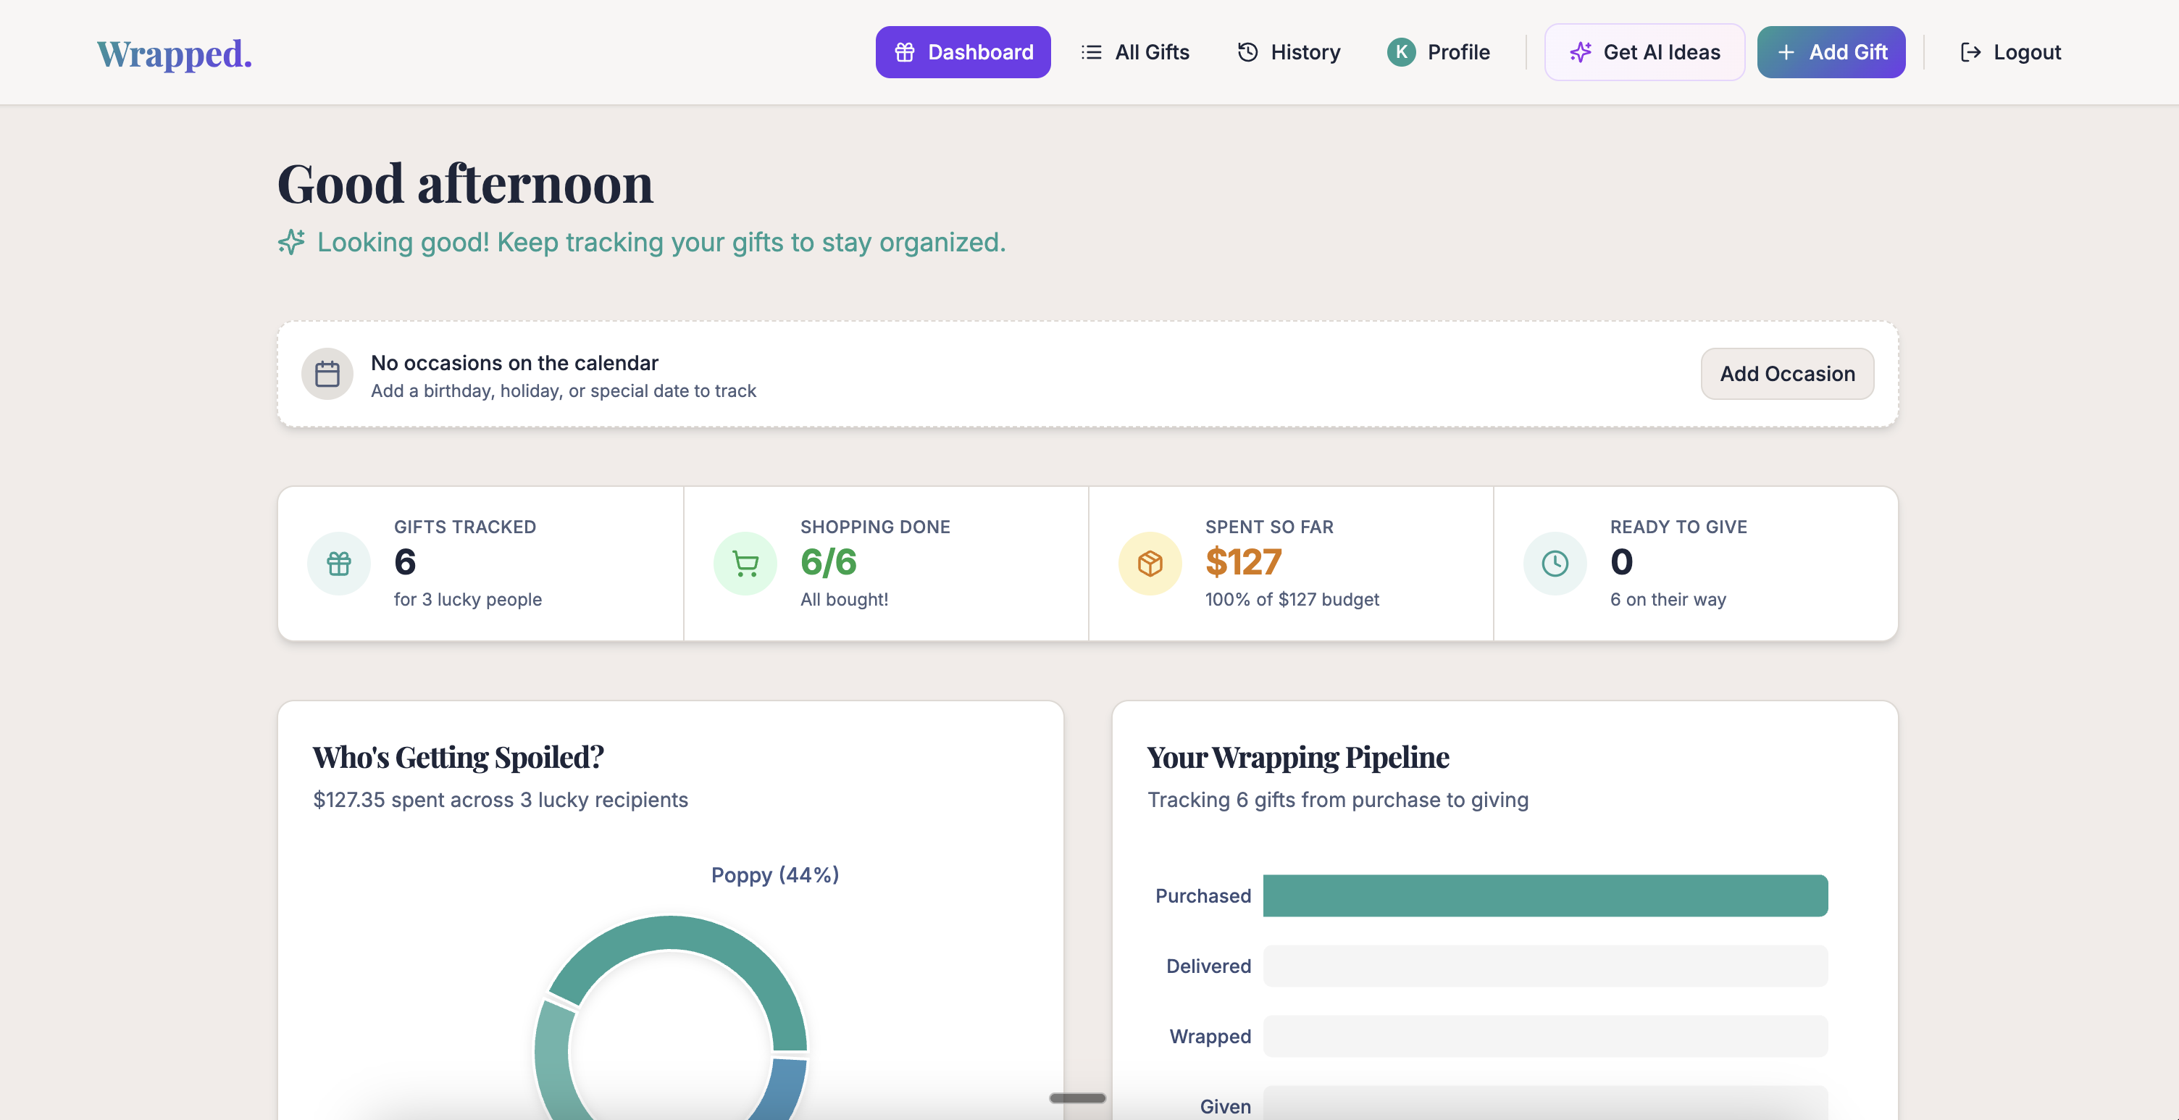The height and width of the screenshot is (1120, 2179).
Task: Open the History page
Action: [x=1289, y=52]
